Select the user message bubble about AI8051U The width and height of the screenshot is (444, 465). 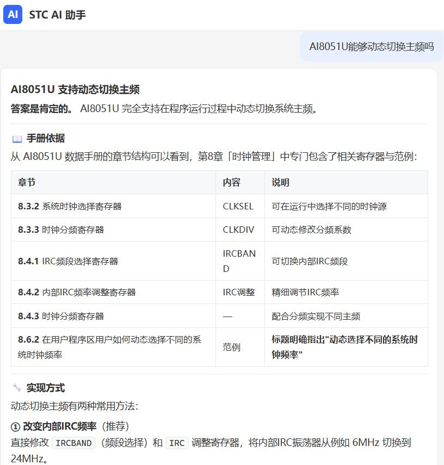tap(371, 47)
